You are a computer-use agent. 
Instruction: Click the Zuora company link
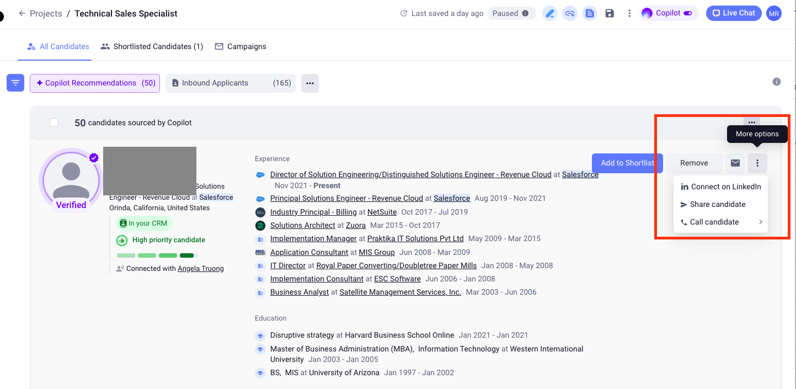pos(356,225)
